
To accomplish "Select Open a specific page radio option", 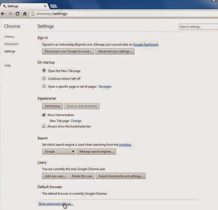I will tap(44, 86).
